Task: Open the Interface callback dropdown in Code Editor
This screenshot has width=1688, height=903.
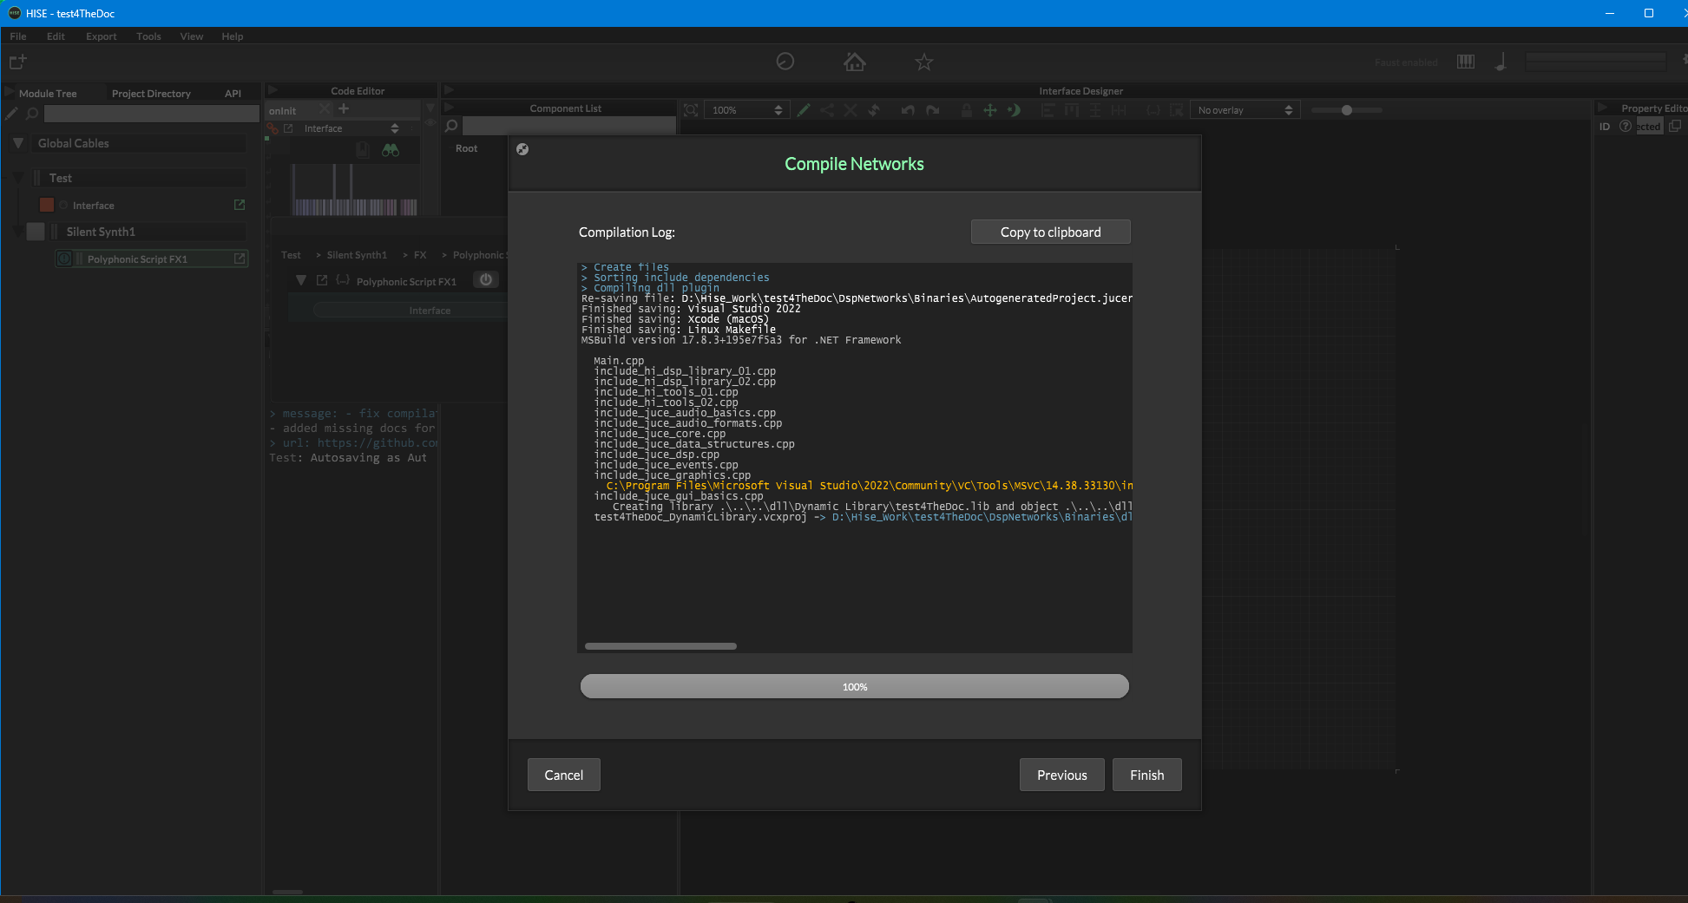Action: coord(351,128)
